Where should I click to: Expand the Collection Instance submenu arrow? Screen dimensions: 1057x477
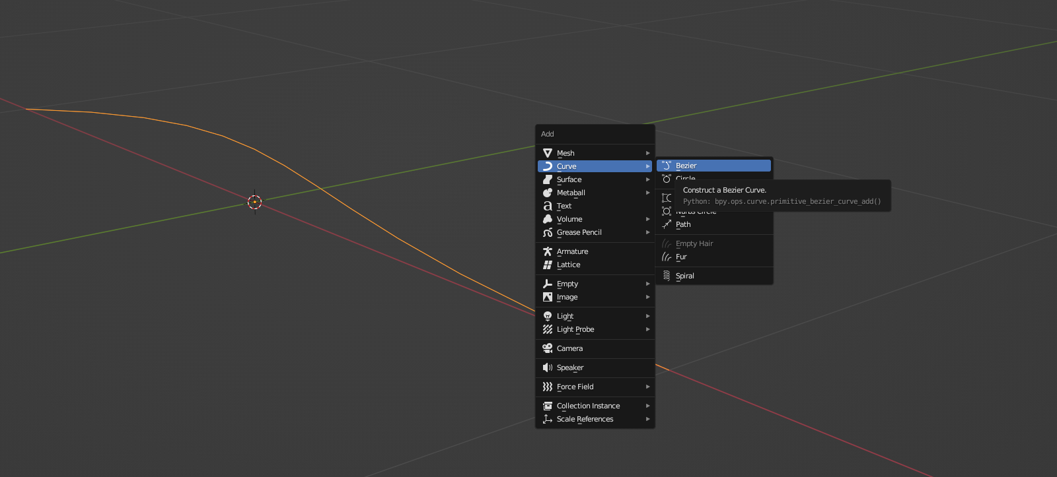tap(648, 406)
